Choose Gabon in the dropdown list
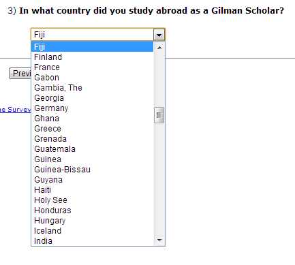This screenshot has width=295, height=265. 92,78
